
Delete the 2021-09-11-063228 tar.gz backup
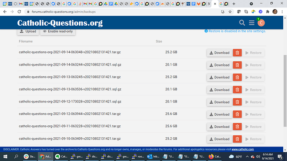pyautogui.click(x=237, y=127)
